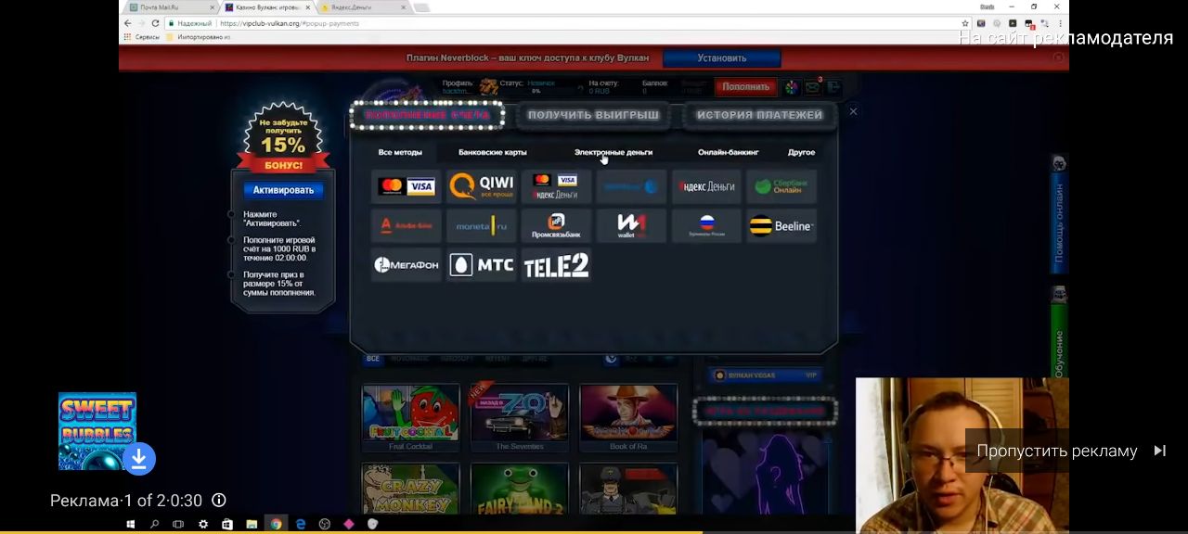The width and height of the screenshot is (1188, 534).
Task: Select the Все методы tab
Action: click(400, 152)
